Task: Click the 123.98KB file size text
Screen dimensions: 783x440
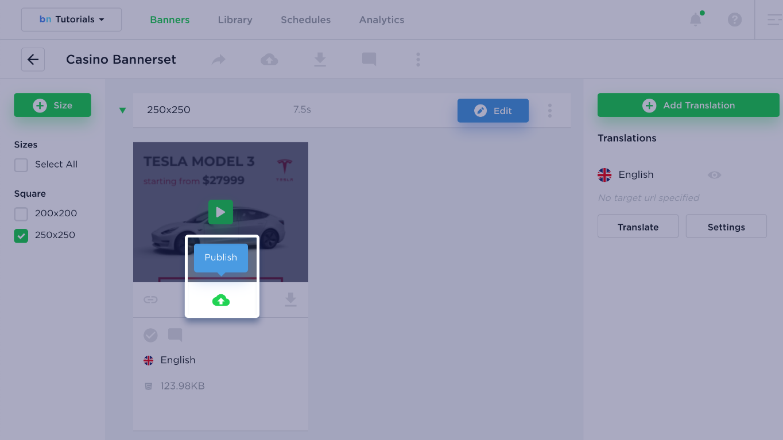Action: click(183, 386)
